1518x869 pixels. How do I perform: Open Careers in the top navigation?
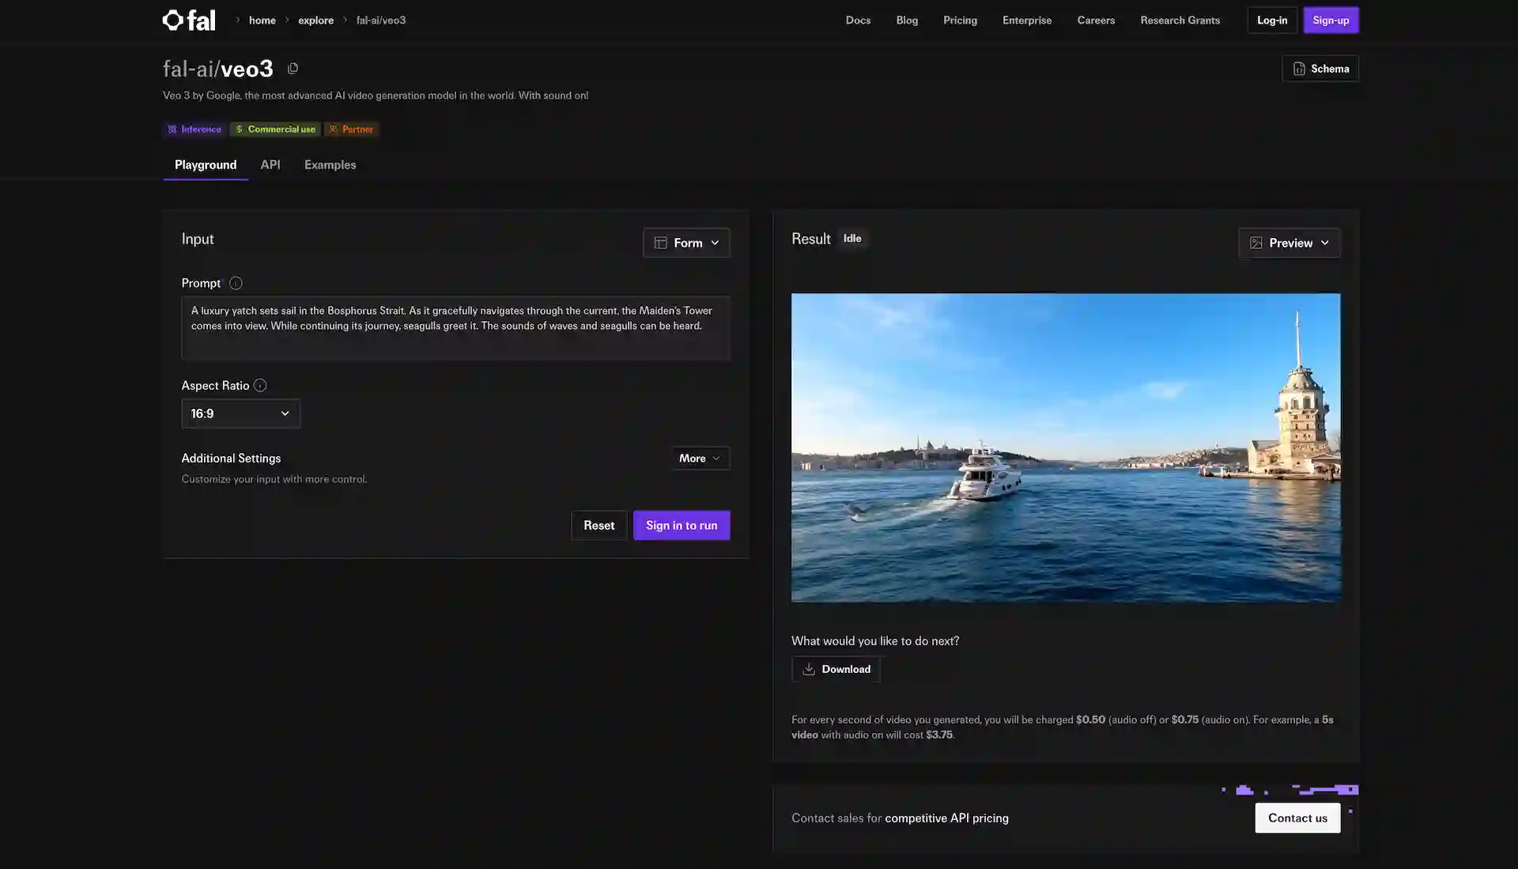point(1096,20)
